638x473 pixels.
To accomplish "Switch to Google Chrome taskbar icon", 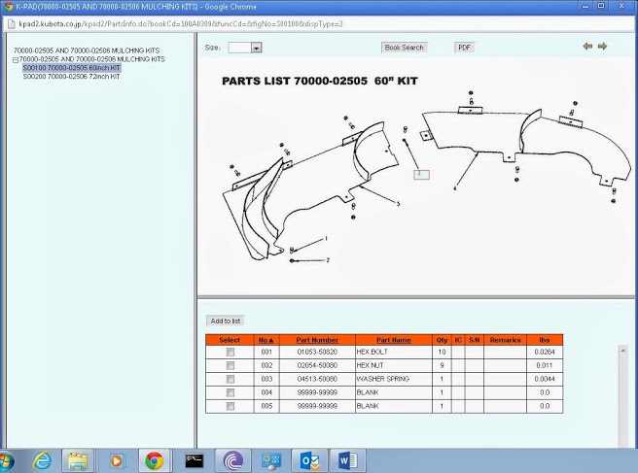I will [155, 460].
